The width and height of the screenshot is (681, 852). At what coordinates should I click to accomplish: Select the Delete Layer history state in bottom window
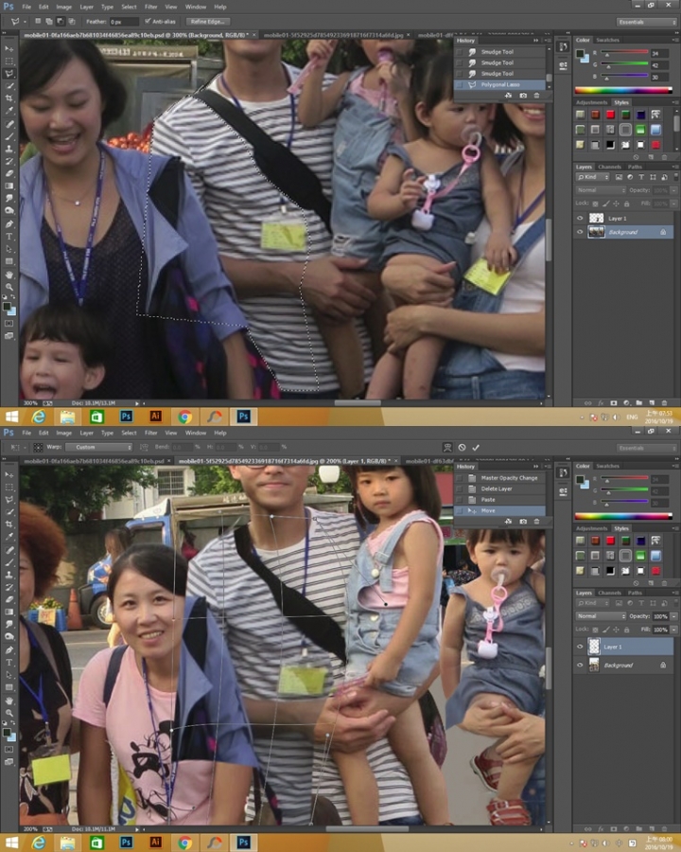499,488
